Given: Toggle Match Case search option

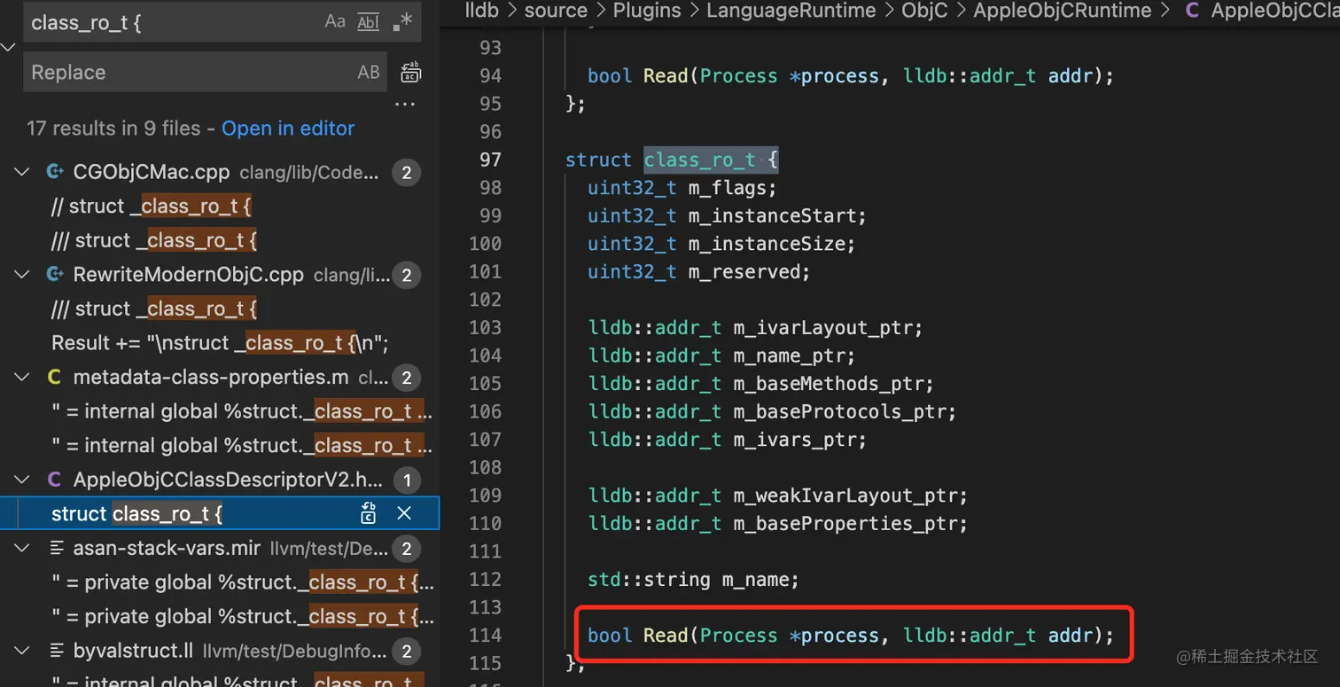Looking at the screenshot, I should tap(335, 22).
